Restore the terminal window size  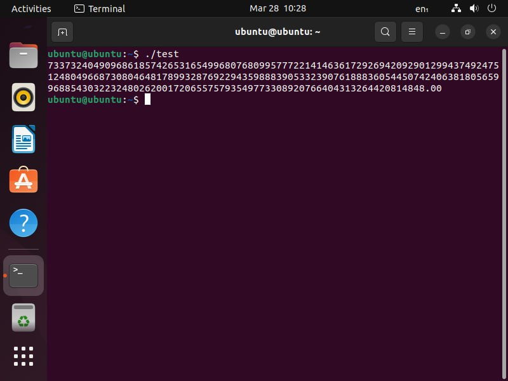[467, 32]
